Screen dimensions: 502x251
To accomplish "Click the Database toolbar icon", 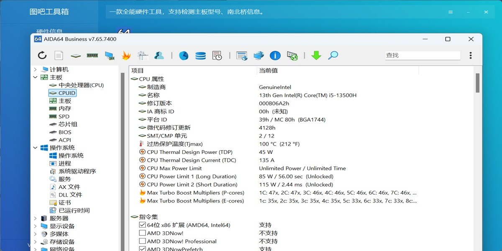I will tap(200, 55).
